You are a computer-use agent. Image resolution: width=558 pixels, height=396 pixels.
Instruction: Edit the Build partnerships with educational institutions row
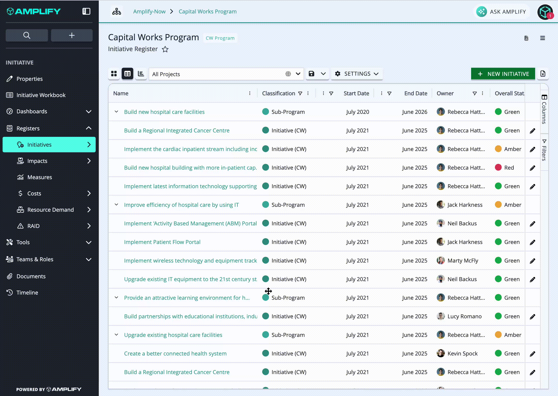tap(532, 316)
